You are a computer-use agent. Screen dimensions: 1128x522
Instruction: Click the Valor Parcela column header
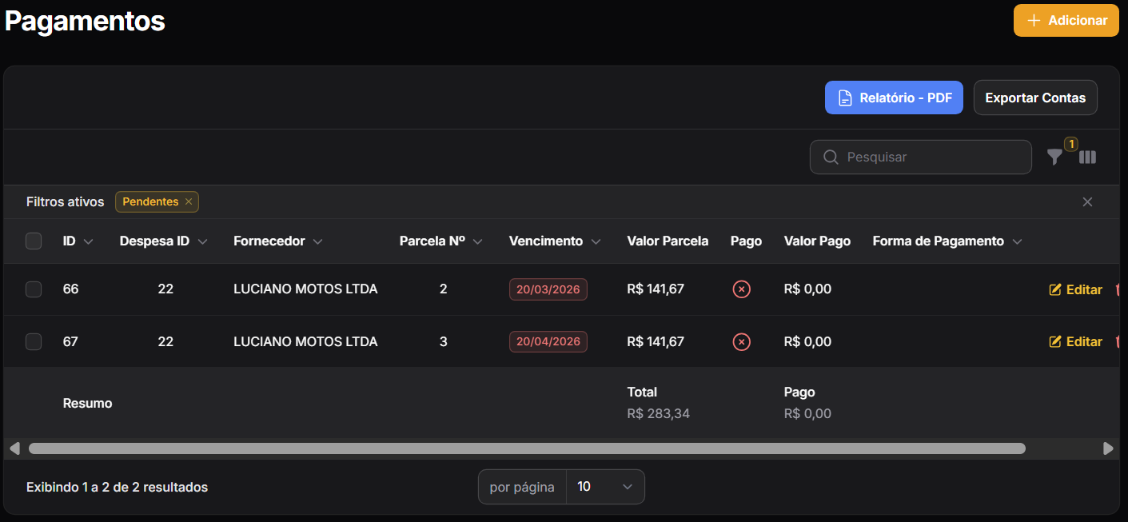[668, 241]
